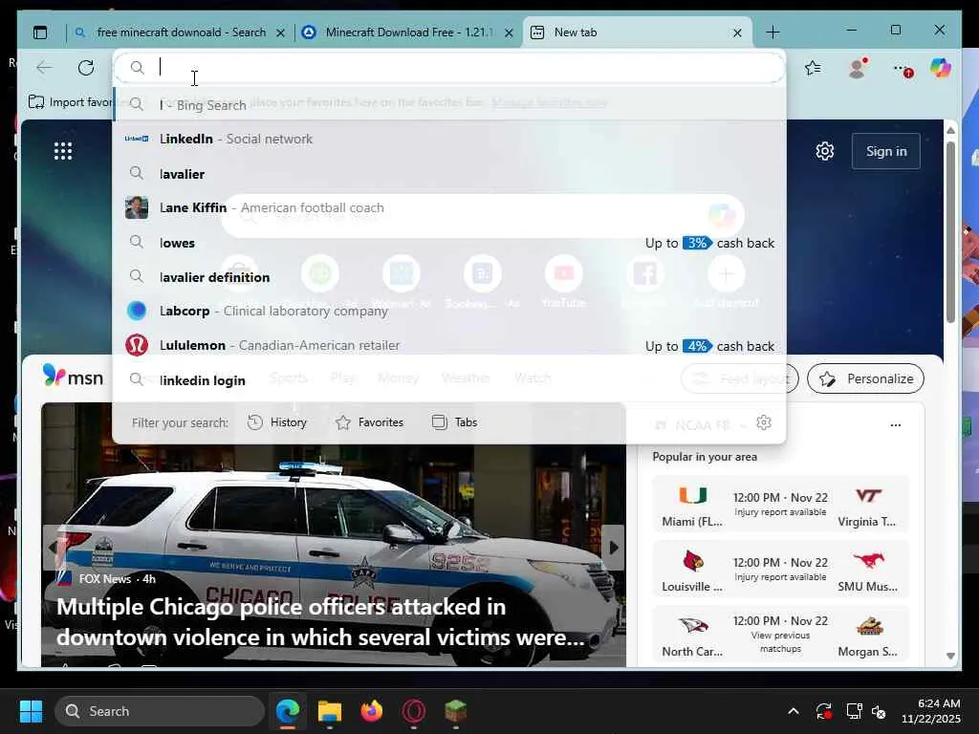Choose the Lane Kiffin suggestion
This screenshot has width=979, height=734.
coord(449,207)
